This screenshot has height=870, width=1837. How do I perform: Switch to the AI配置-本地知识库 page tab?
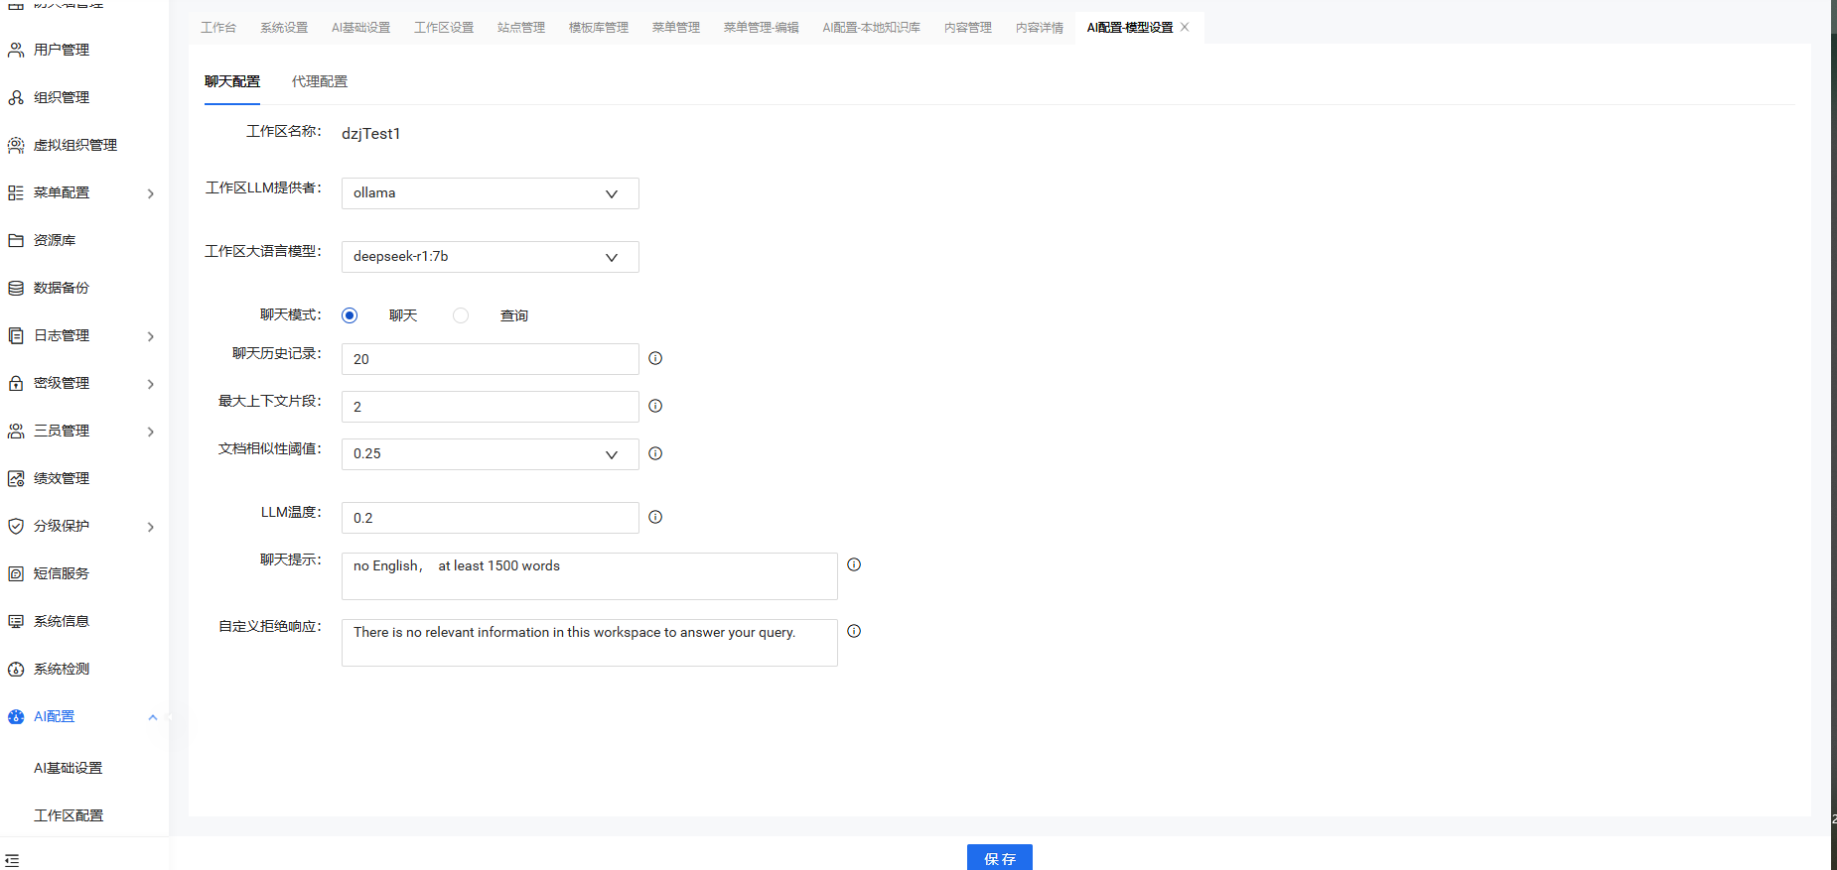pos(871,28)
